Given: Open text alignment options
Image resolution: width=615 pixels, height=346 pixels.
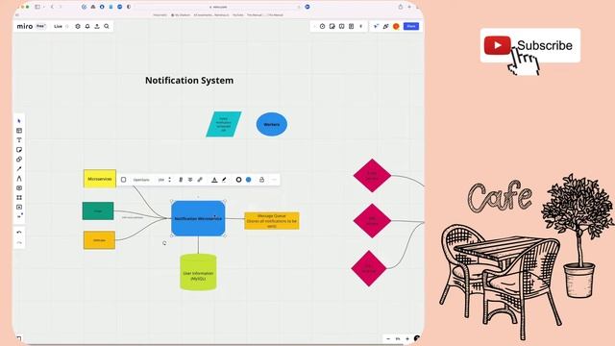Looking at the screenshot, I should pos(190,180).
